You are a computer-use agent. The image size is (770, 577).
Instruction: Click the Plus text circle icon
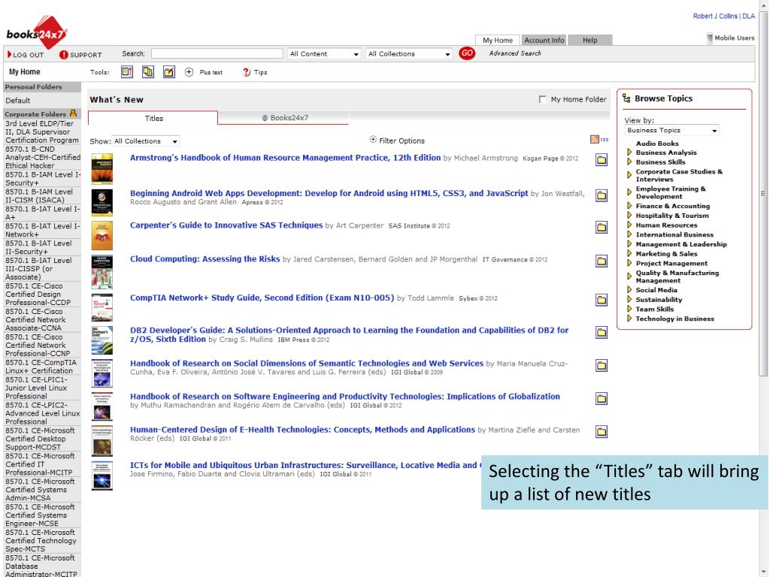point(189,72)
